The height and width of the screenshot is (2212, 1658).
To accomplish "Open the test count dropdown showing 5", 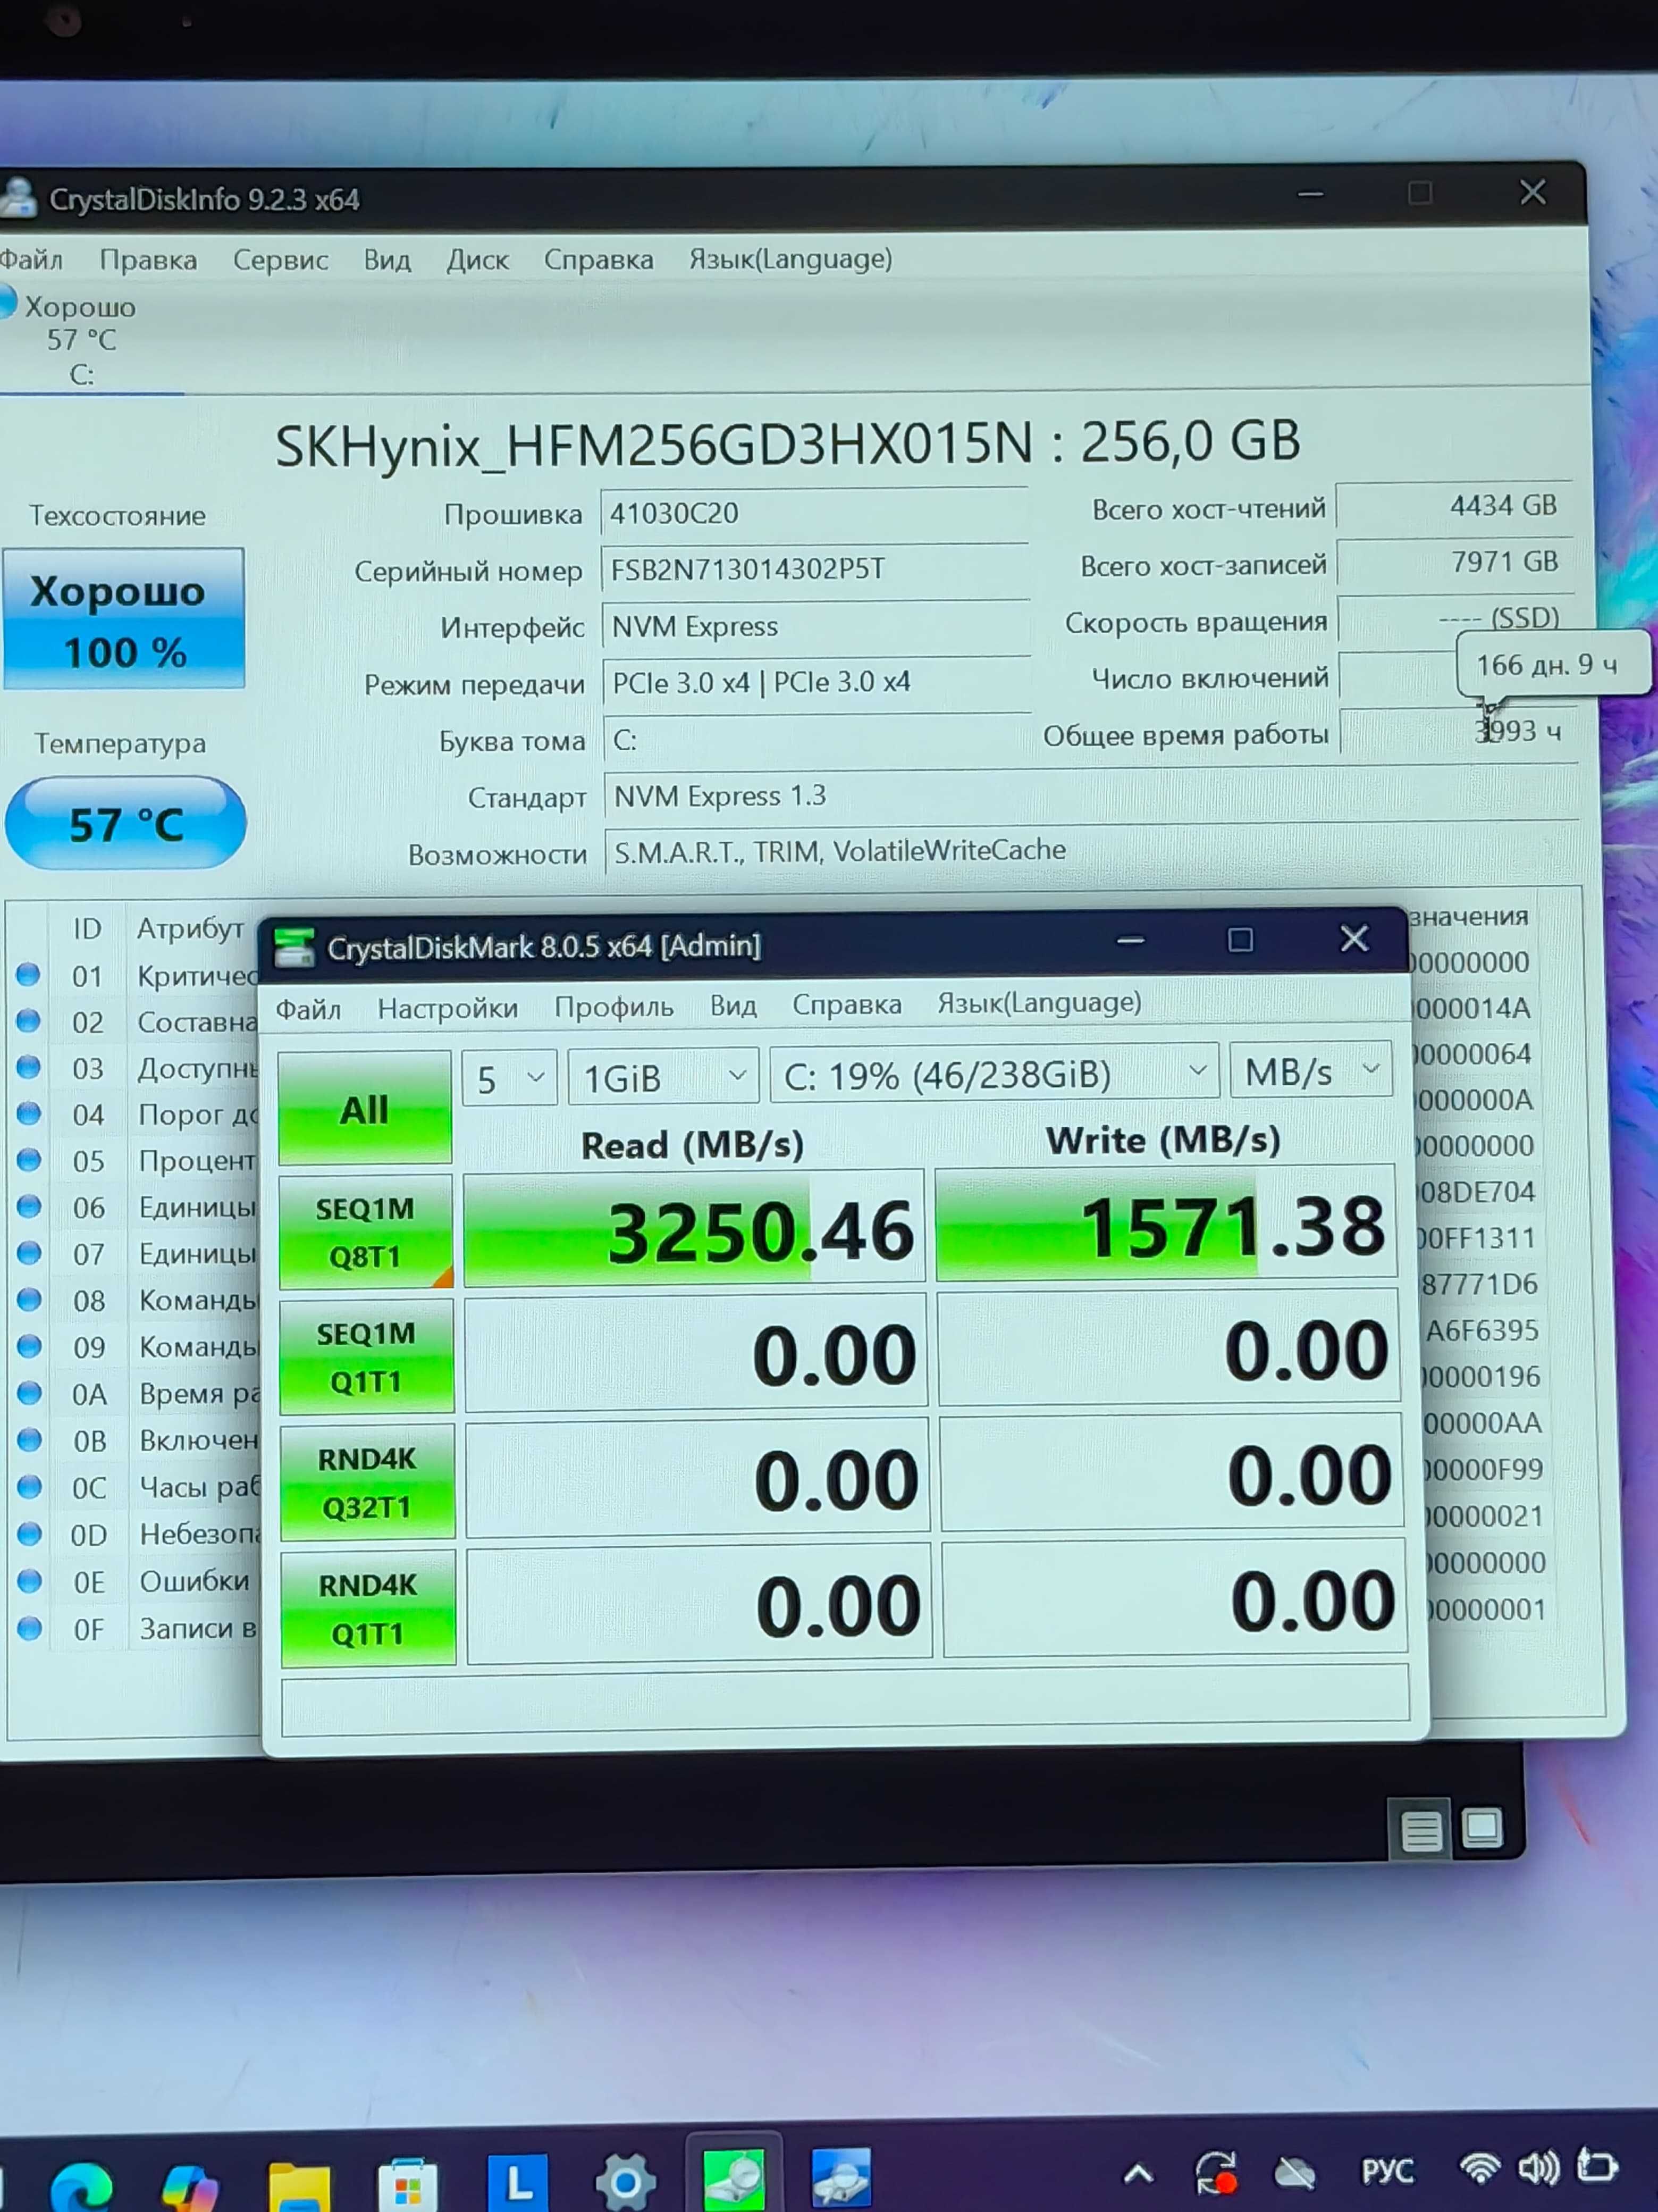I will [509, 1078].
